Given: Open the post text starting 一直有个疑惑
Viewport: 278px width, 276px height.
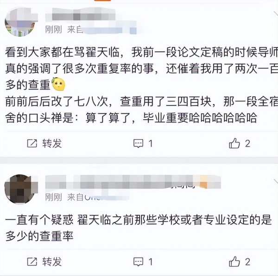Looking at the screenshot, I should (138, 228).
